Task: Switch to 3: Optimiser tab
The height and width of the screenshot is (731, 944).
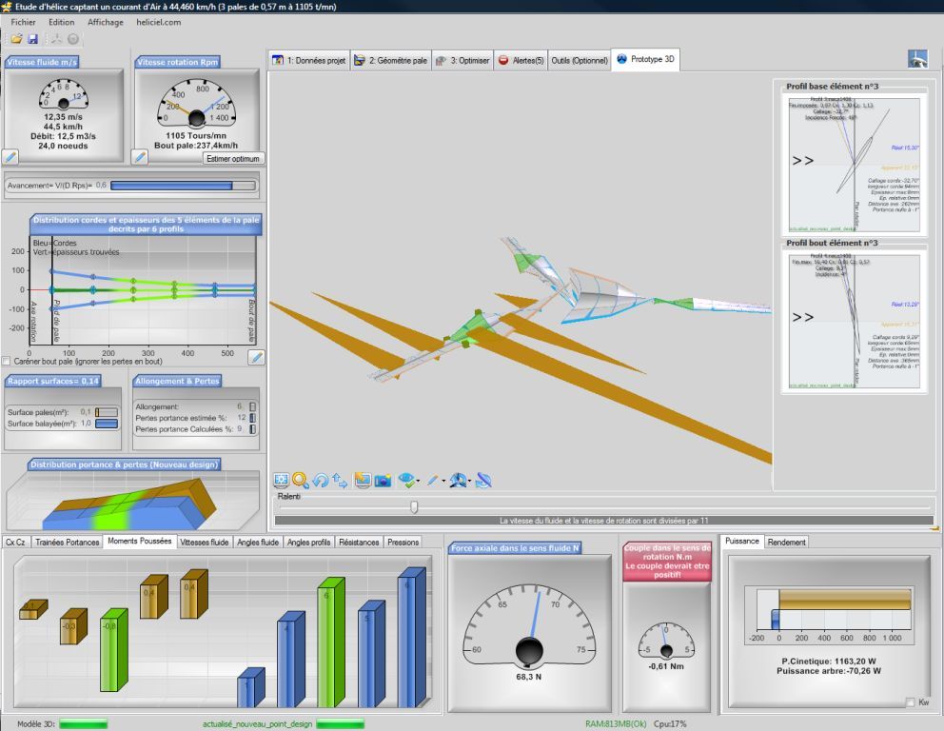Action: coord(462,60)
